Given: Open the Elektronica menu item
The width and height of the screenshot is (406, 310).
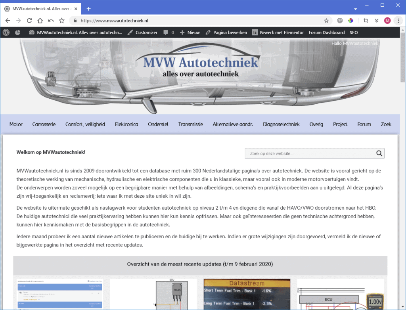Looking at the screenshot, I should point(126,124).
